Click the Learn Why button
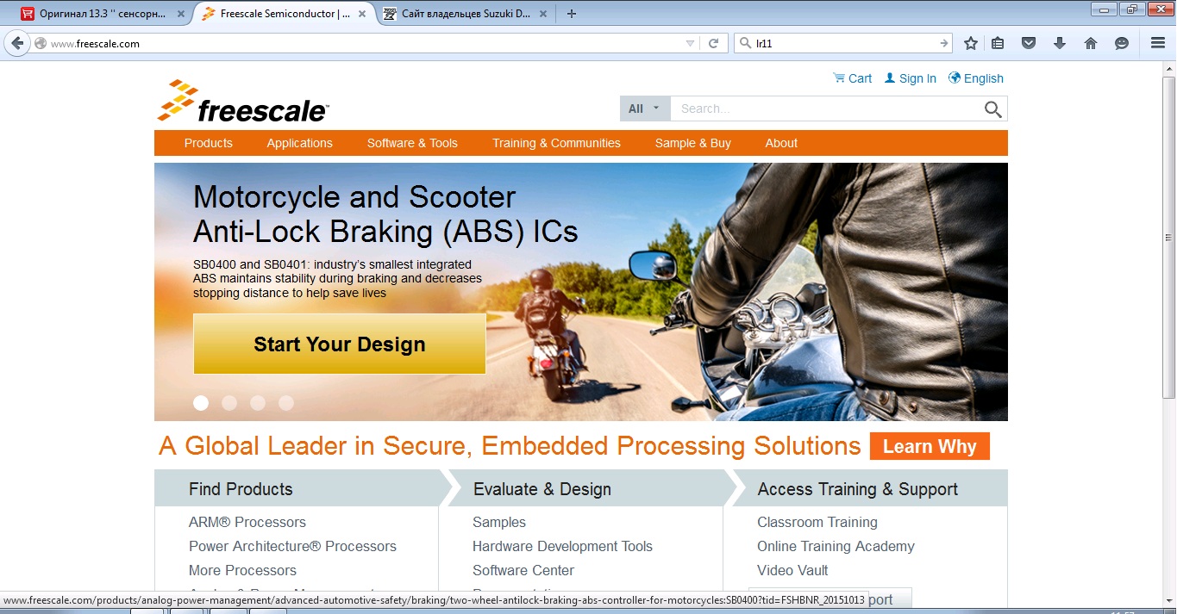The image size is (1177, 614). coord(930,446)
